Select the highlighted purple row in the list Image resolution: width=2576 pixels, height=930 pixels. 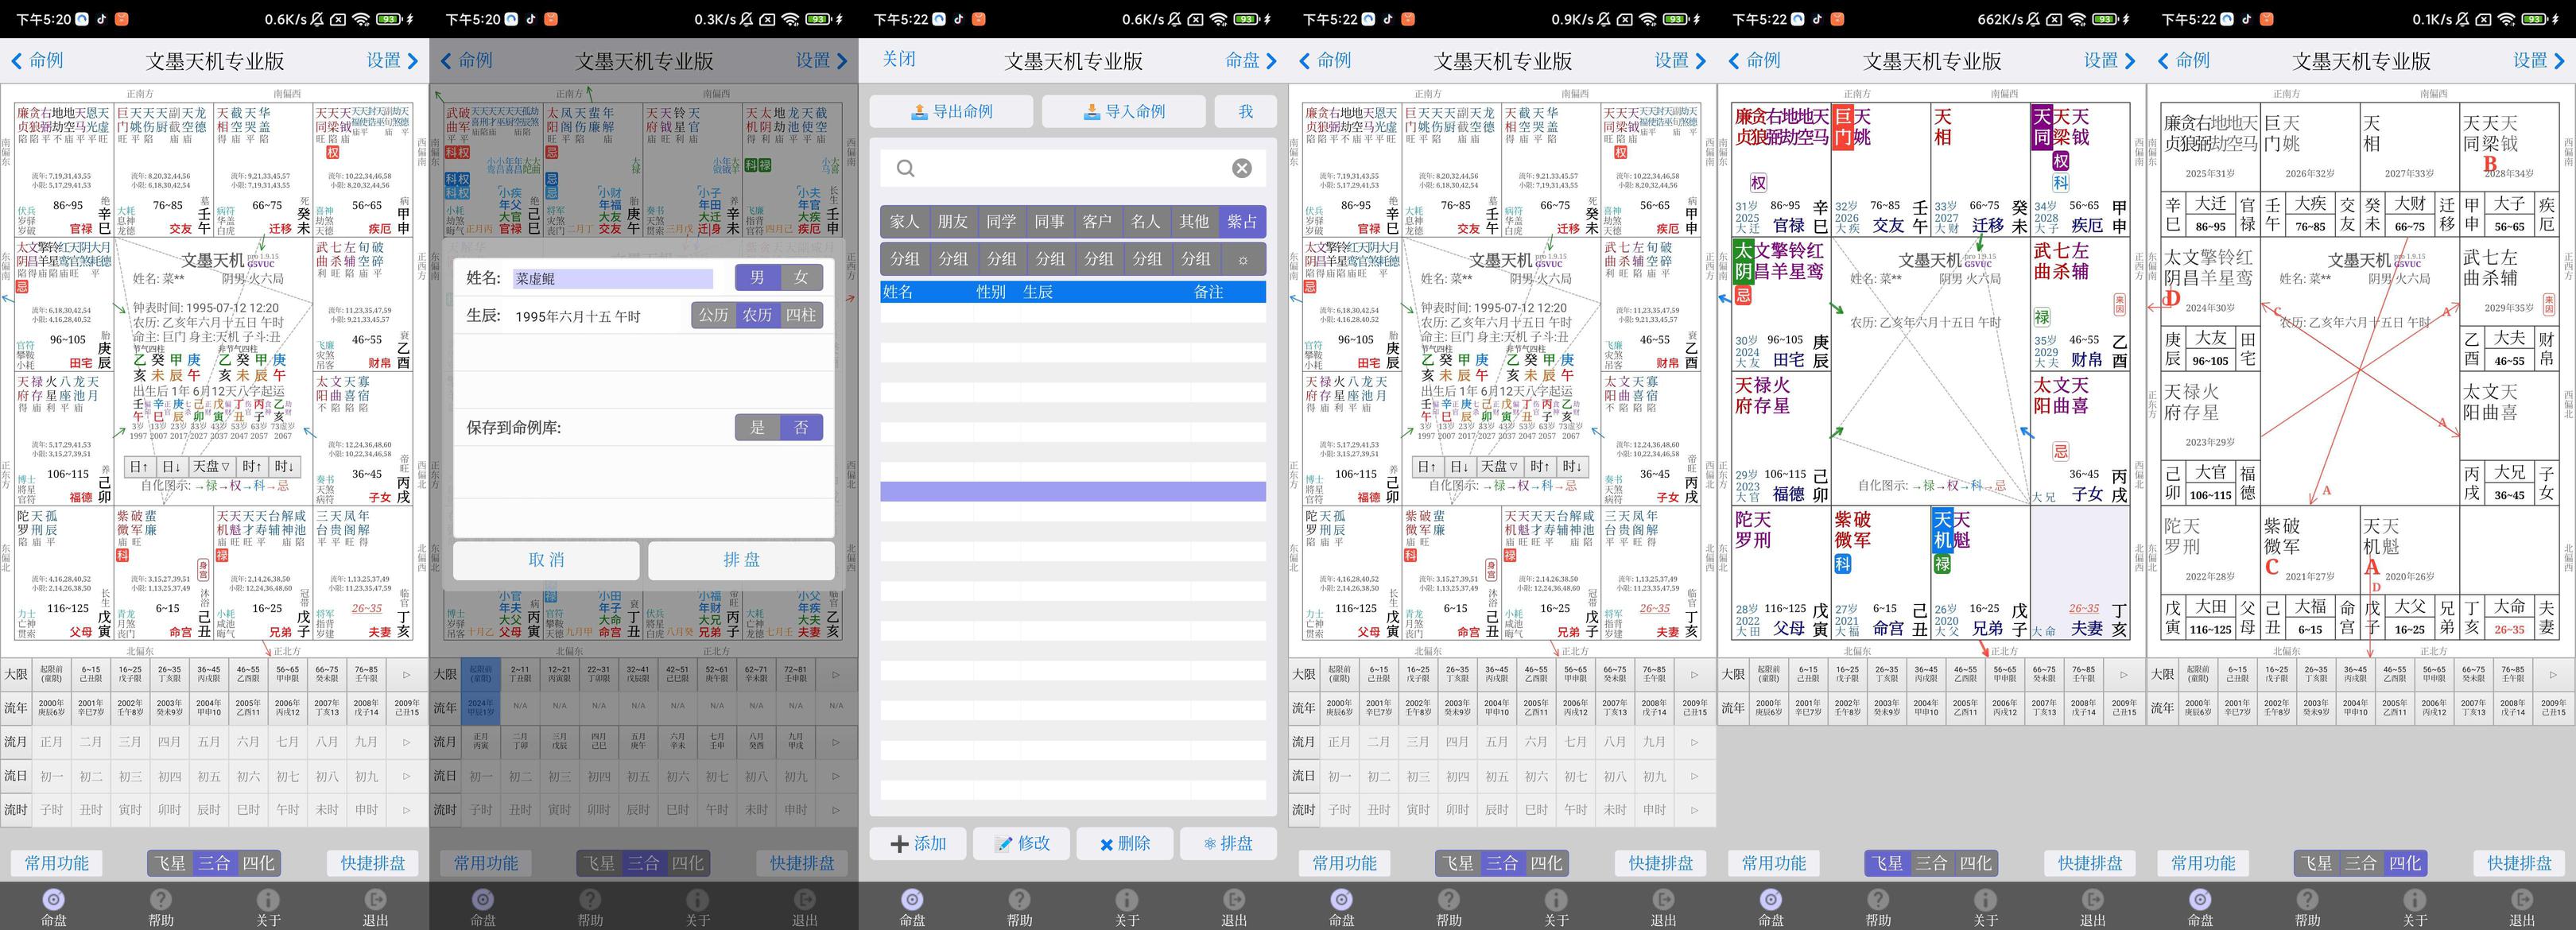[x=1072, y=491]
